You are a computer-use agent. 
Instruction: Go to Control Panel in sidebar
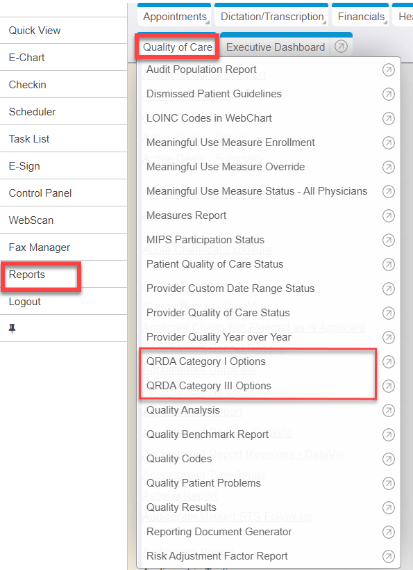point(40,193)
